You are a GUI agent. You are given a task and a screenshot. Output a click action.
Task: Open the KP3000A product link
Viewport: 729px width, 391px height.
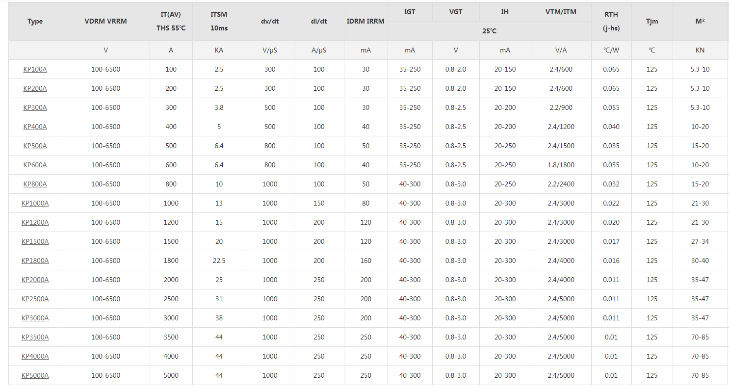coord(35,318)
